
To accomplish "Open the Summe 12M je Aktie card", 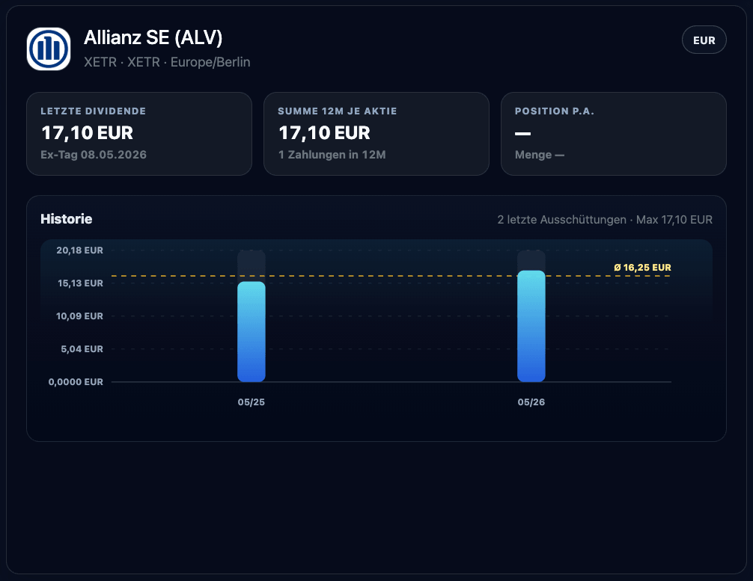I will (376, 134).
